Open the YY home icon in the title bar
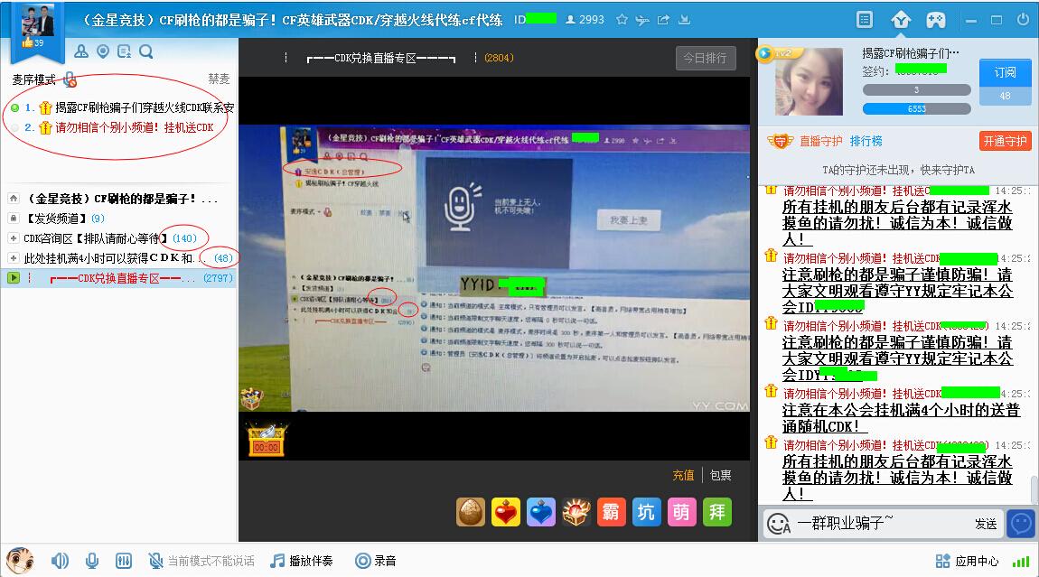 click(901, 20)
